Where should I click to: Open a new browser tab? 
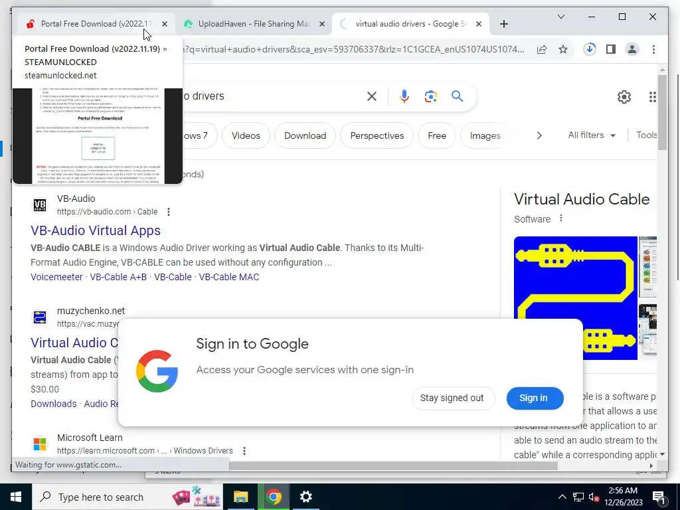click(x=503, y=24)
